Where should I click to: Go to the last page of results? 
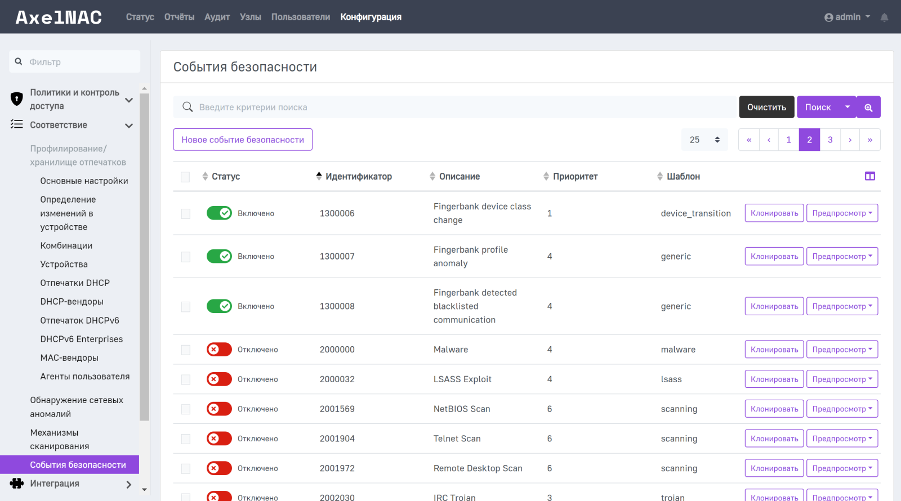pyautogui.click(x=869, y=140)
